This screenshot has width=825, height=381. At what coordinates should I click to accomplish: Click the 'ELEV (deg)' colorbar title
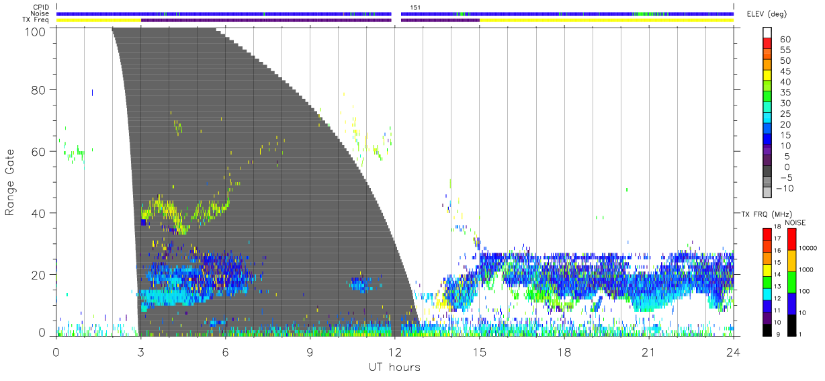tap(767, 13)
